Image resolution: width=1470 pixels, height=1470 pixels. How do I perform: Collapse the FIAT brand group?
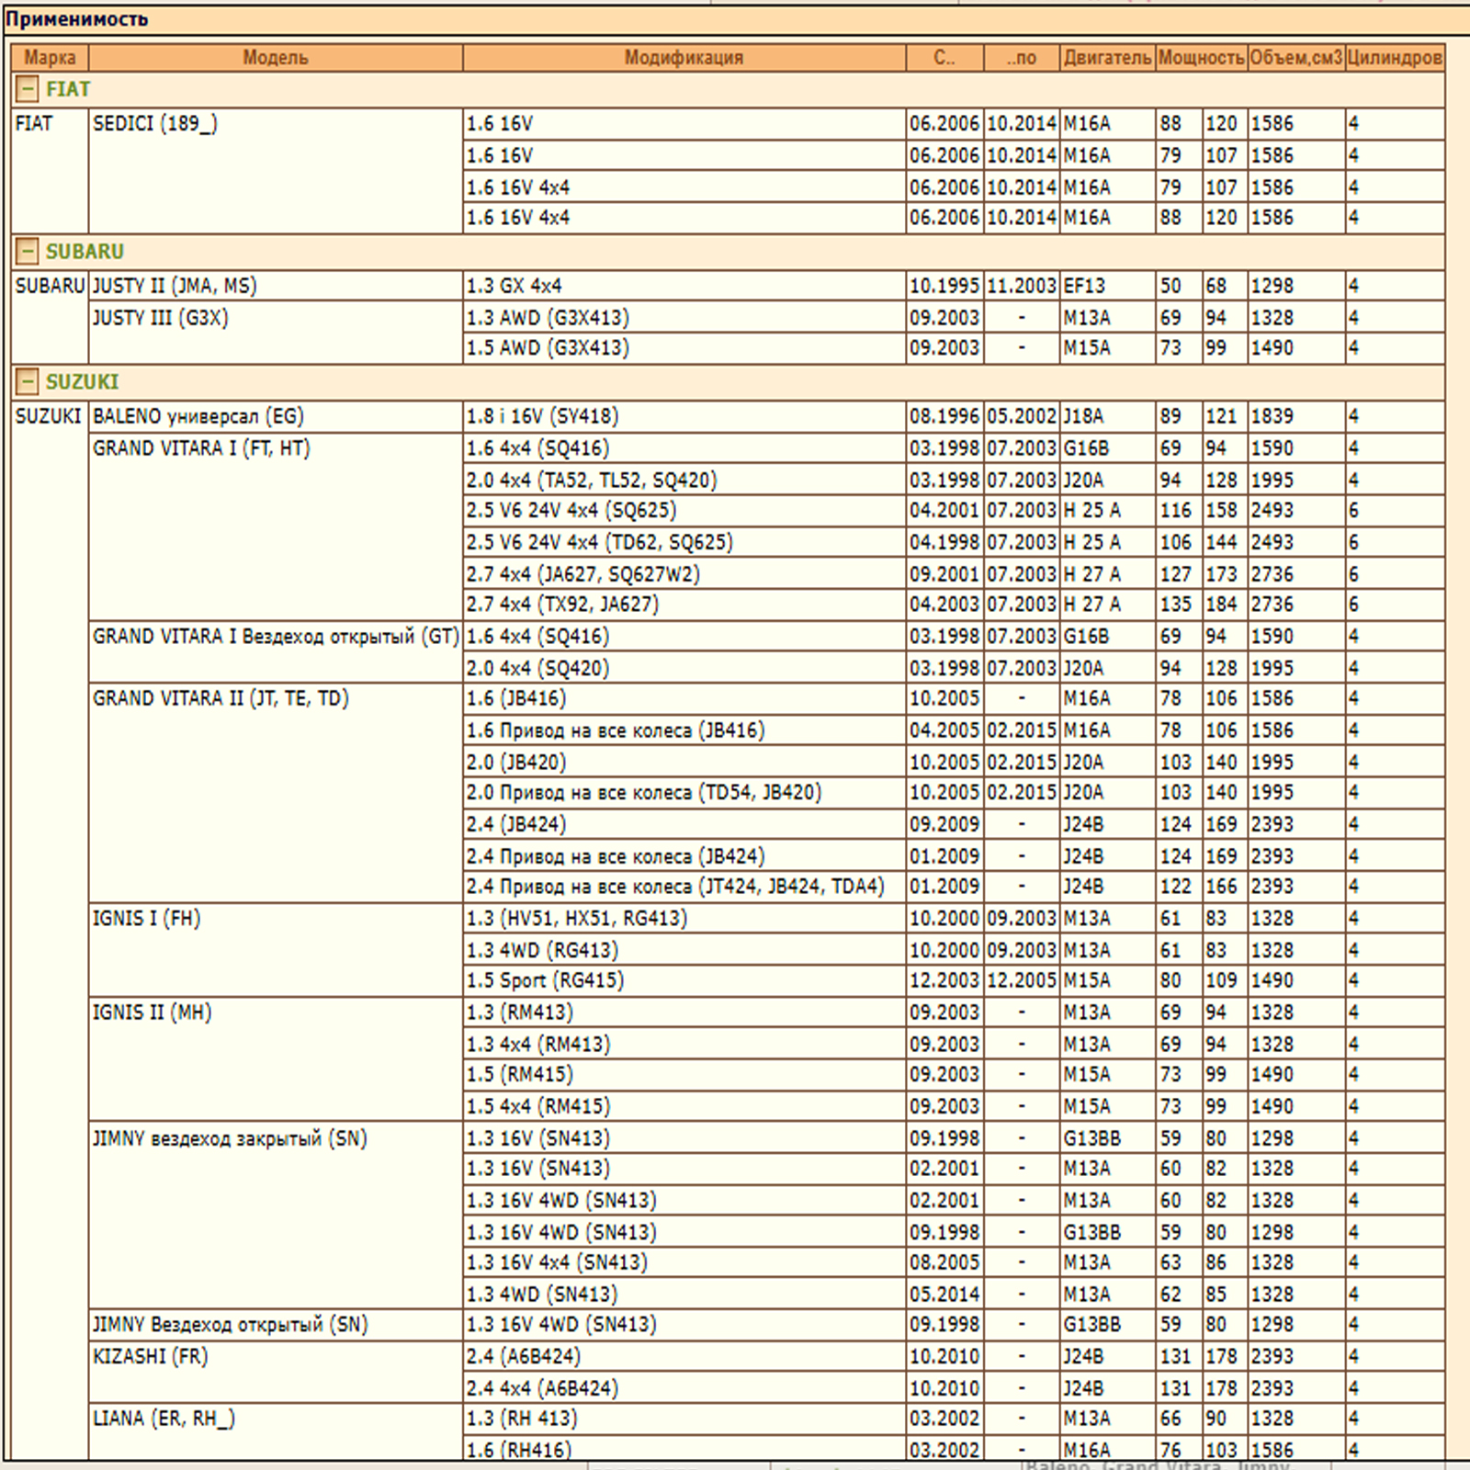point(28,89)
